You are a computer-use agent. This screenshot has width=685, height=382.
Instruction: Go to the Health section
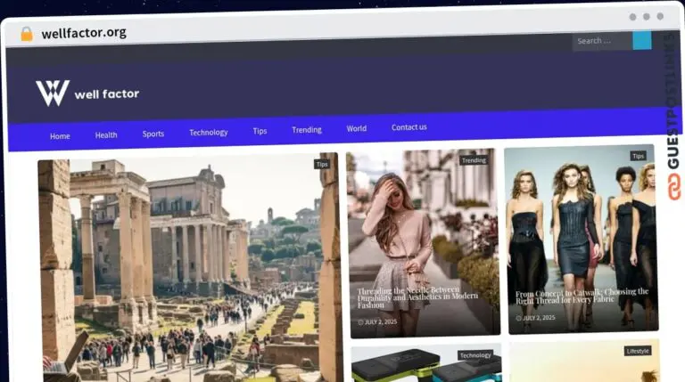[106, 135]
